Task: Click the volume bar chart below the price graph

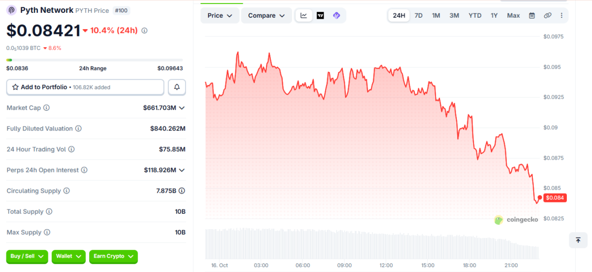Action: coord(372,244)
